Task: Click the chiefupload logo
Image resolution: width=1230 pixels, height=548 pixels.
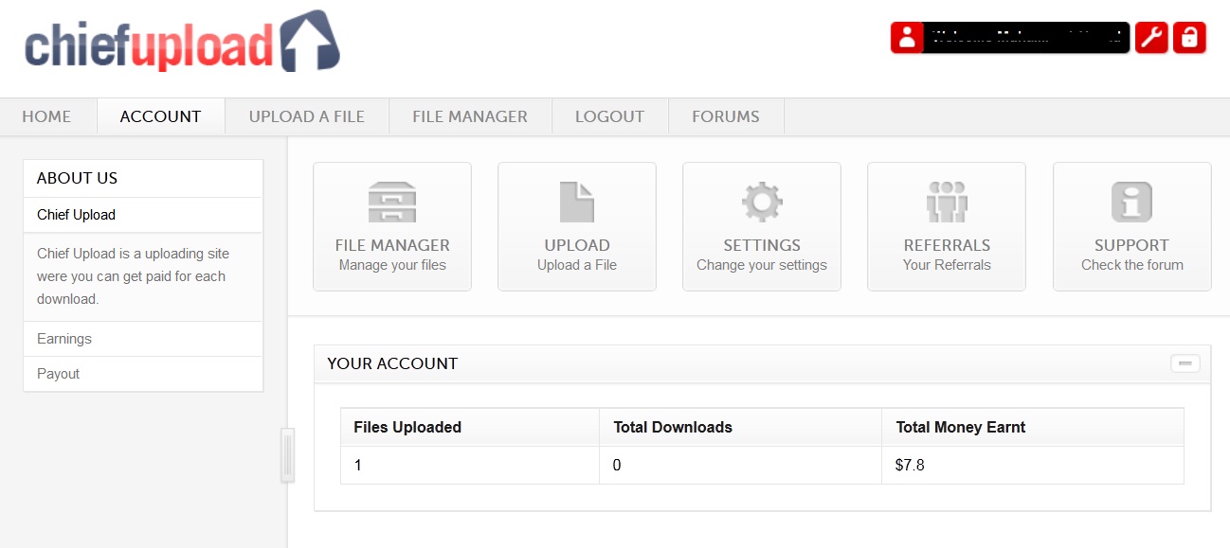Action: (182, 42)
